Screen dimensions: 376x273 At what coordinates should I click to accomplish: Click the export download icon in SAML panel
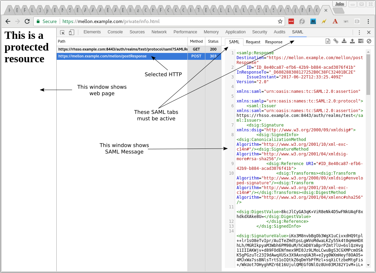(344, 41)
